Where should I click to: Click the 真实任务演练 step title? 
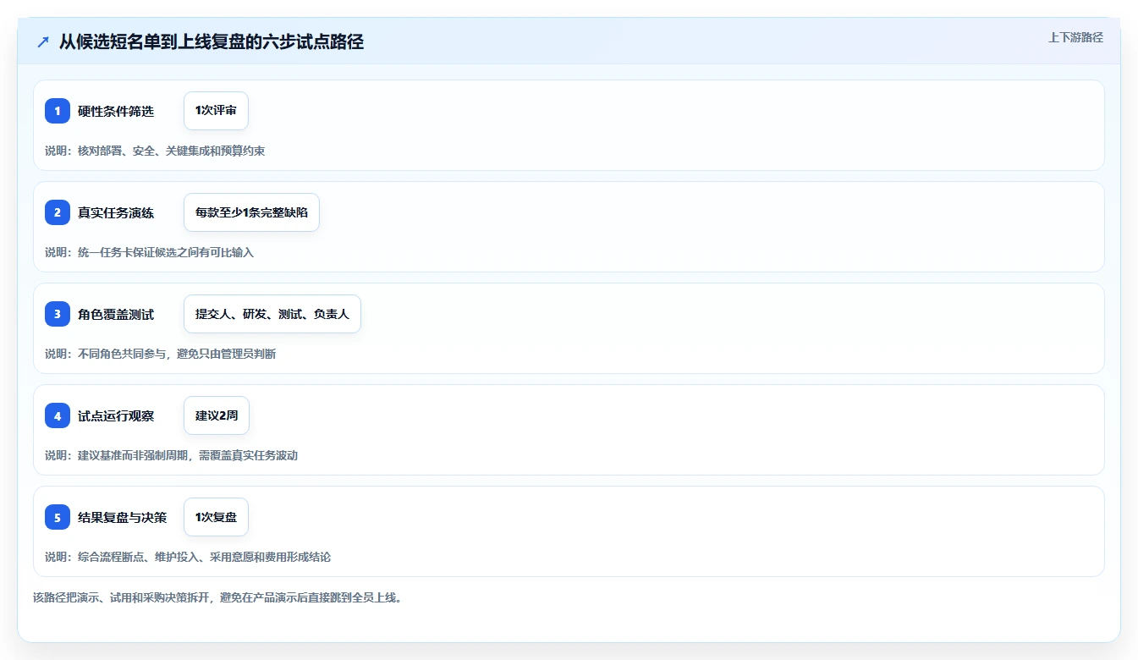point(116,212)
